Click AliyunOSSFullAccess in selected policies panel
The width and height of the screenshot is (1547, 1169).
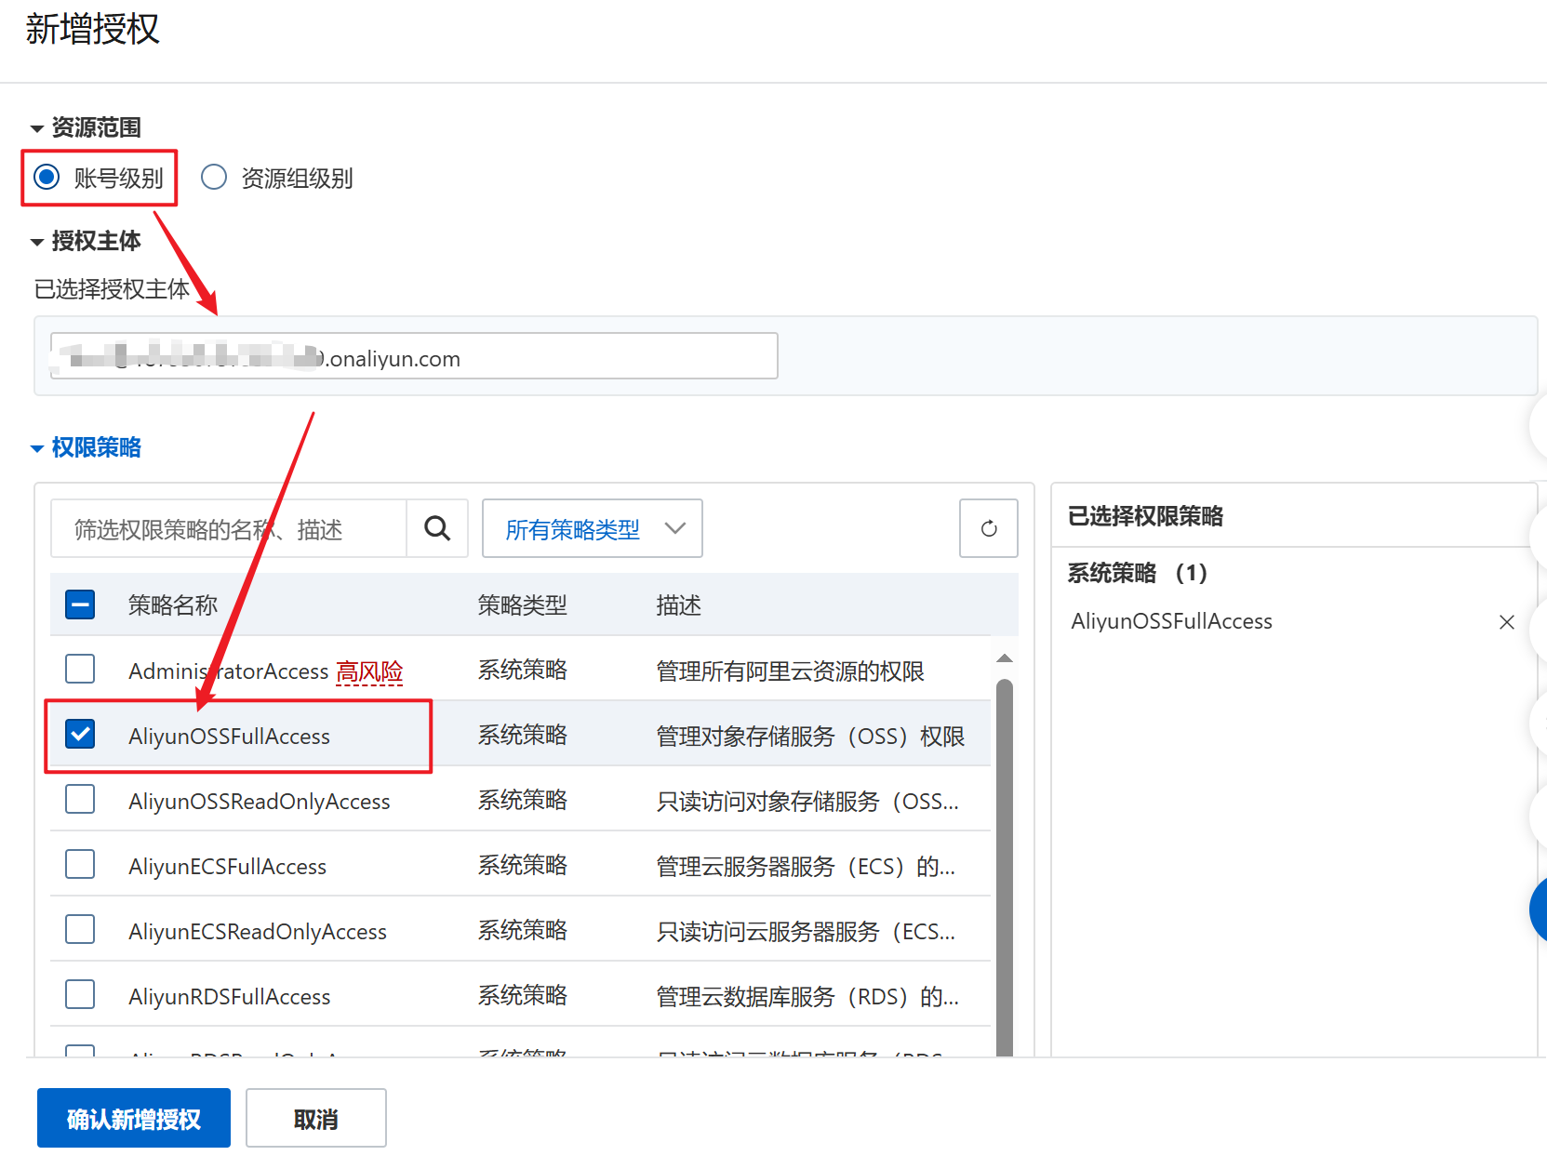tap(1172, 621)
